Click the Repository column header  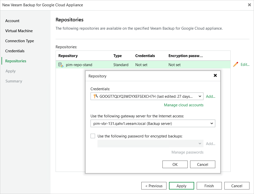[68, 56]
